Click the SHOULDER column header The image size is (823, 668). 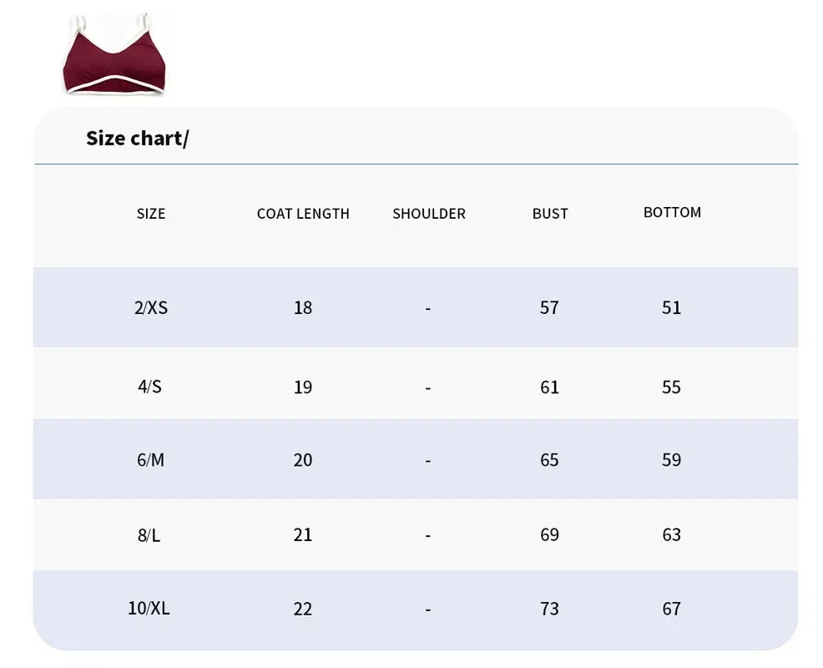[x=429, y=214]
